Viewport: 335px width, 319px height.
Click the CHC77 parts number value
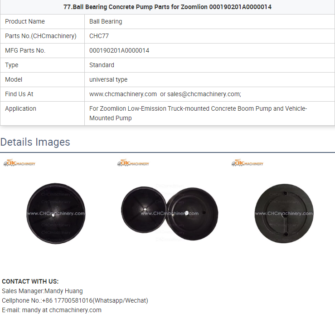click(99, 36)
